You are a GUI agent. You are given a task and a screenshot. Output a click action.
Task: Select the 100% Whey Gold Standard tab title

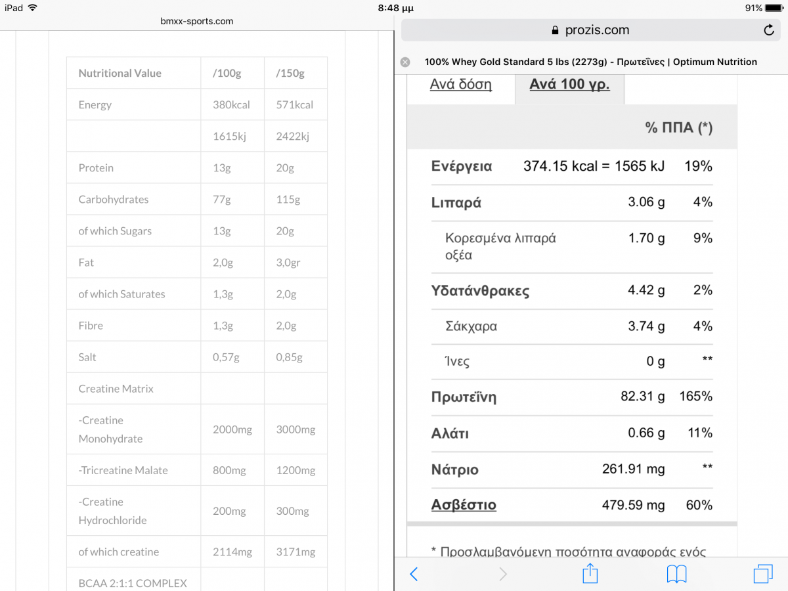[x=591, y=62]
